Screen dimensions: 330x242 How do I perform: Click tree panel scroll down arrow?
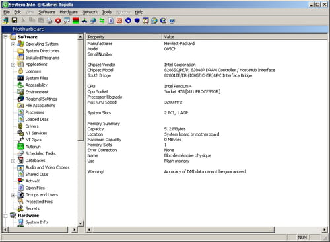(81, 223)
